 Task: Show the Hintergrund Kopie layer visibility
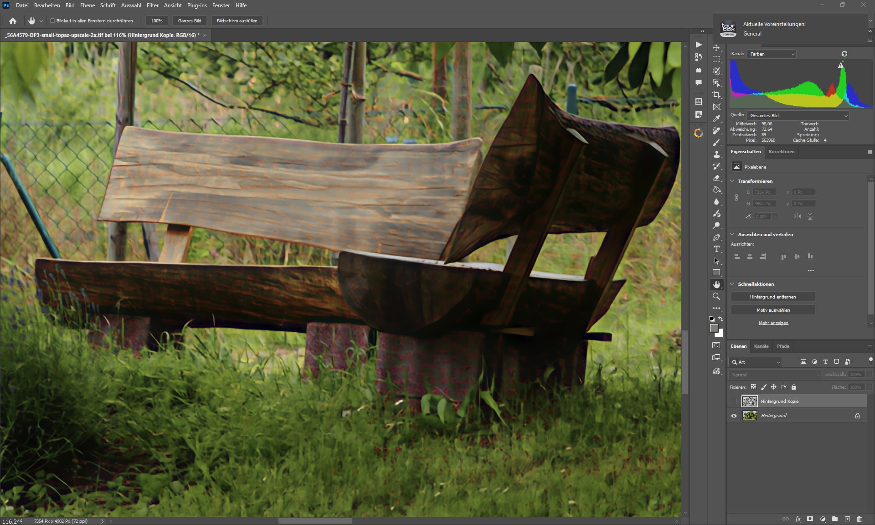733,401
